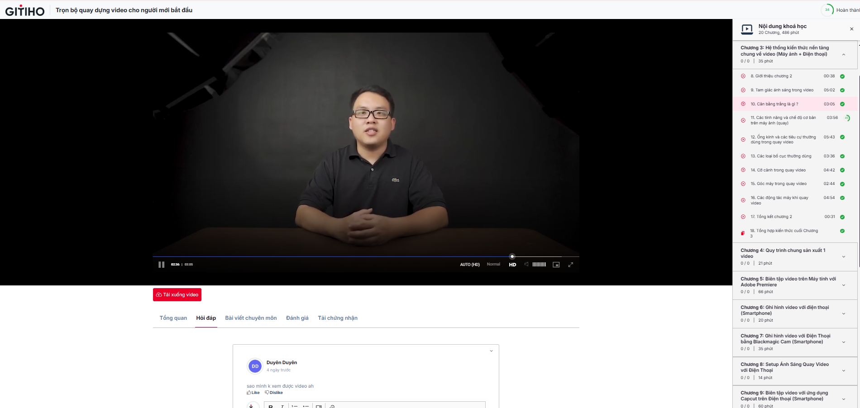The image size is (860, 408).
Task: Click Tải xuống video button
Action: (177, 294)
